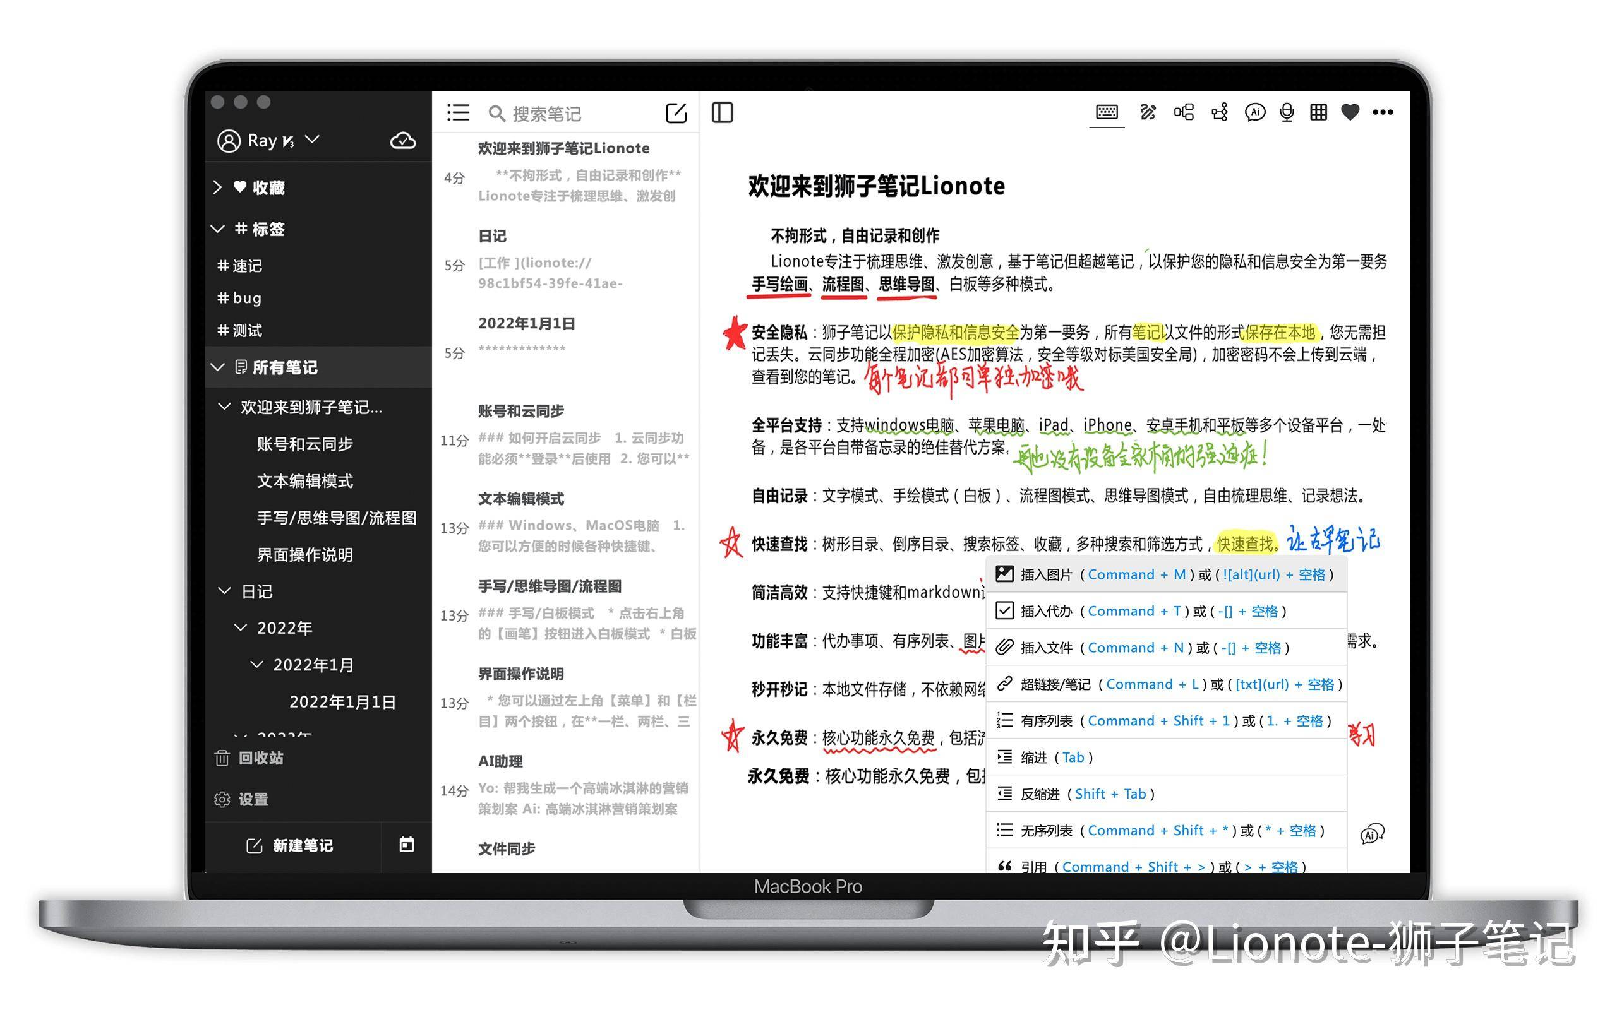
Task: Open 手写/思维导图/流程图 in the note list
Action: click(x=567, y=609)
